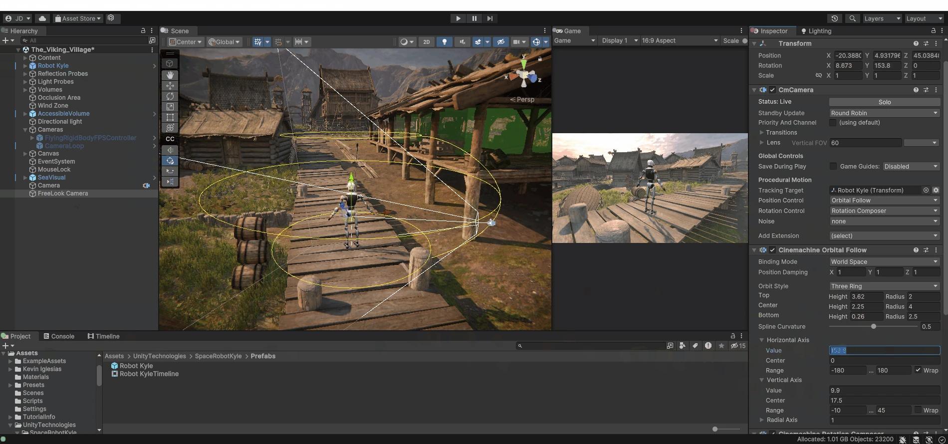Click the Play button
The height and width of the screenshot is (444, 948).
pyautogui.click(x=458, y=18)
